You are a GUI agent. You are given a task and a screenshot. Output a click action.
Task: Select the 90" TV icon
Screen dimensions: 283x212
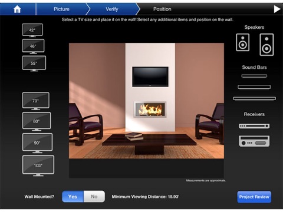(x=37, y=143)
